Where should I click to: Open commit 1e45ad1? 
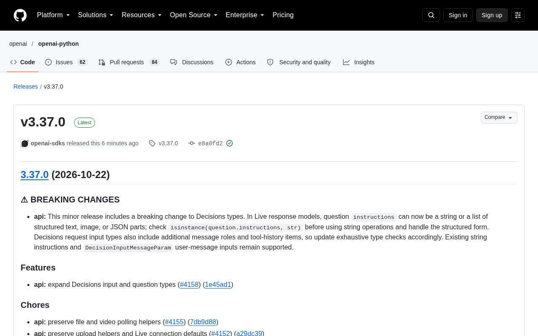point(218,285)
